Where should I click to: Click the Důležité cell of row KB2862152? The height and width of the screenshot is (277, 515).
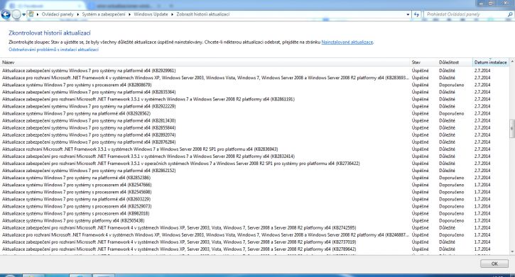click(x=447, y=171)
